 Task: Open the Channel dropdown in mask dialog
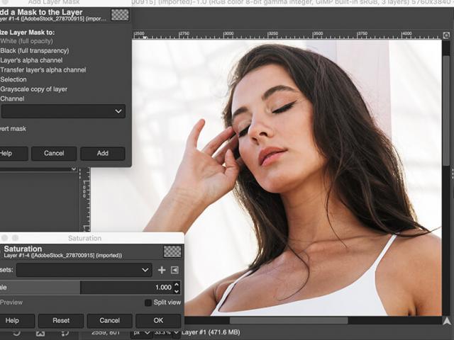pos(62,111)
